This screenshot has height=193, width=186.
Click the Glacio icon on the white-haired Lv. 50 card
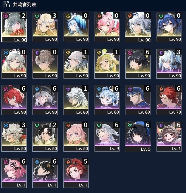point(6,125)
